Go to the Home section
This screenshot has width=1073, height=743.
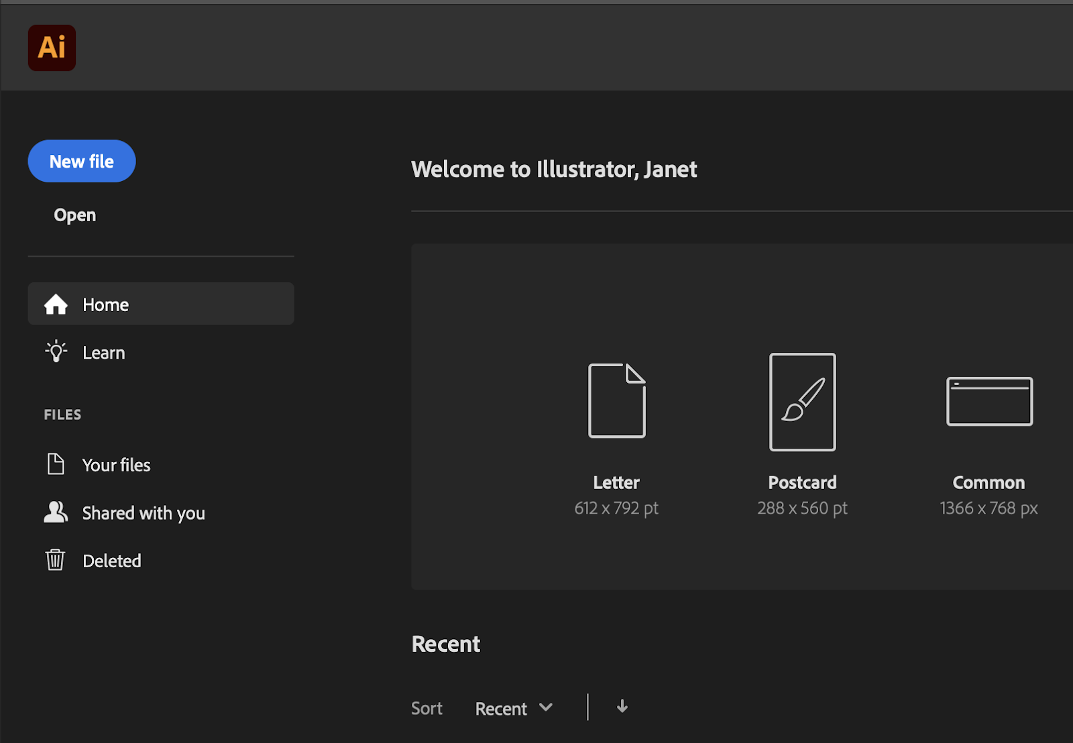tap(161, 304)
